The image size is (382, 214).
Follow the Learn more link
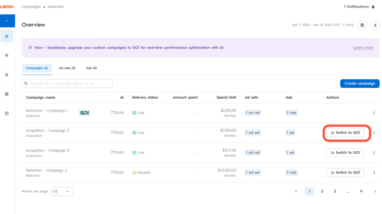(x=363, y=48)
